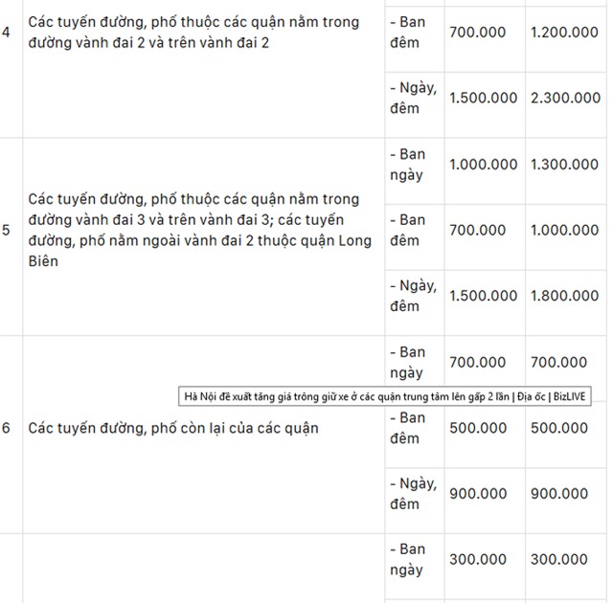Select row 4's "Ngày, đêm" time cell
Viewport: 613px width, 603px height.
tap(412, 98)
